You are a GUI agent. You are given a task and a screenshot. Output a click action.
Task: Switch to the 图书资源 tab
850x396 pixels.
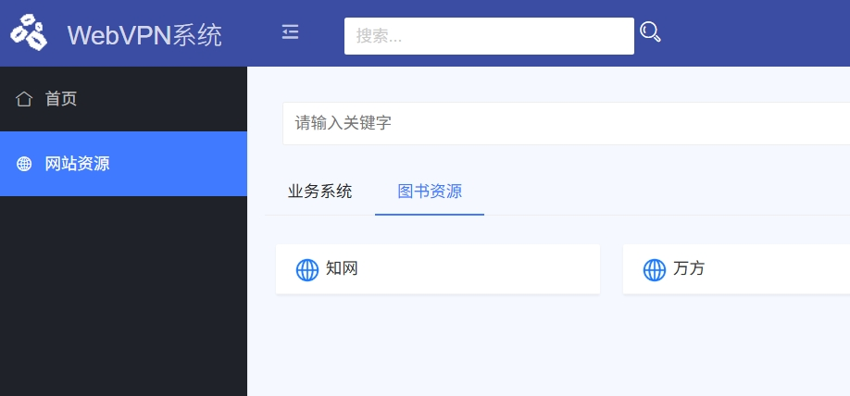pyautogui.click(x=430, y=192)
